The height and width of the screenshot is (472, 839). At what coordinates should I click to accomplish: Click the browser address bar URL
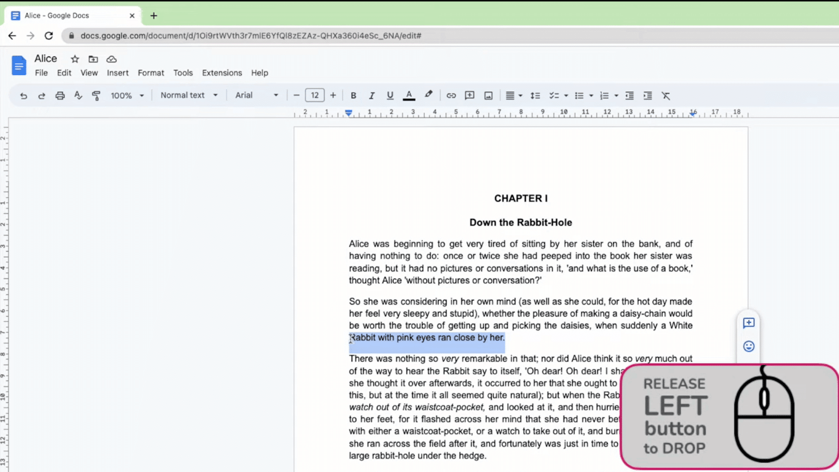(251, 36)
